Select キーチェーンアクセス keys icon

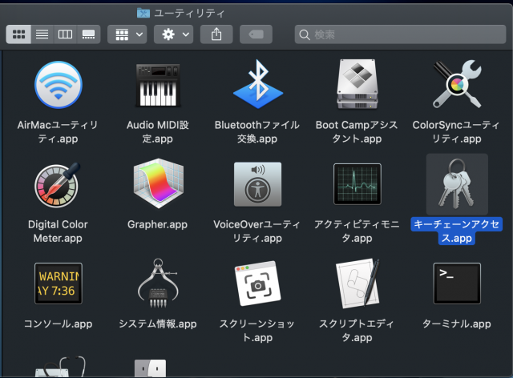click(x=457, y=183)
